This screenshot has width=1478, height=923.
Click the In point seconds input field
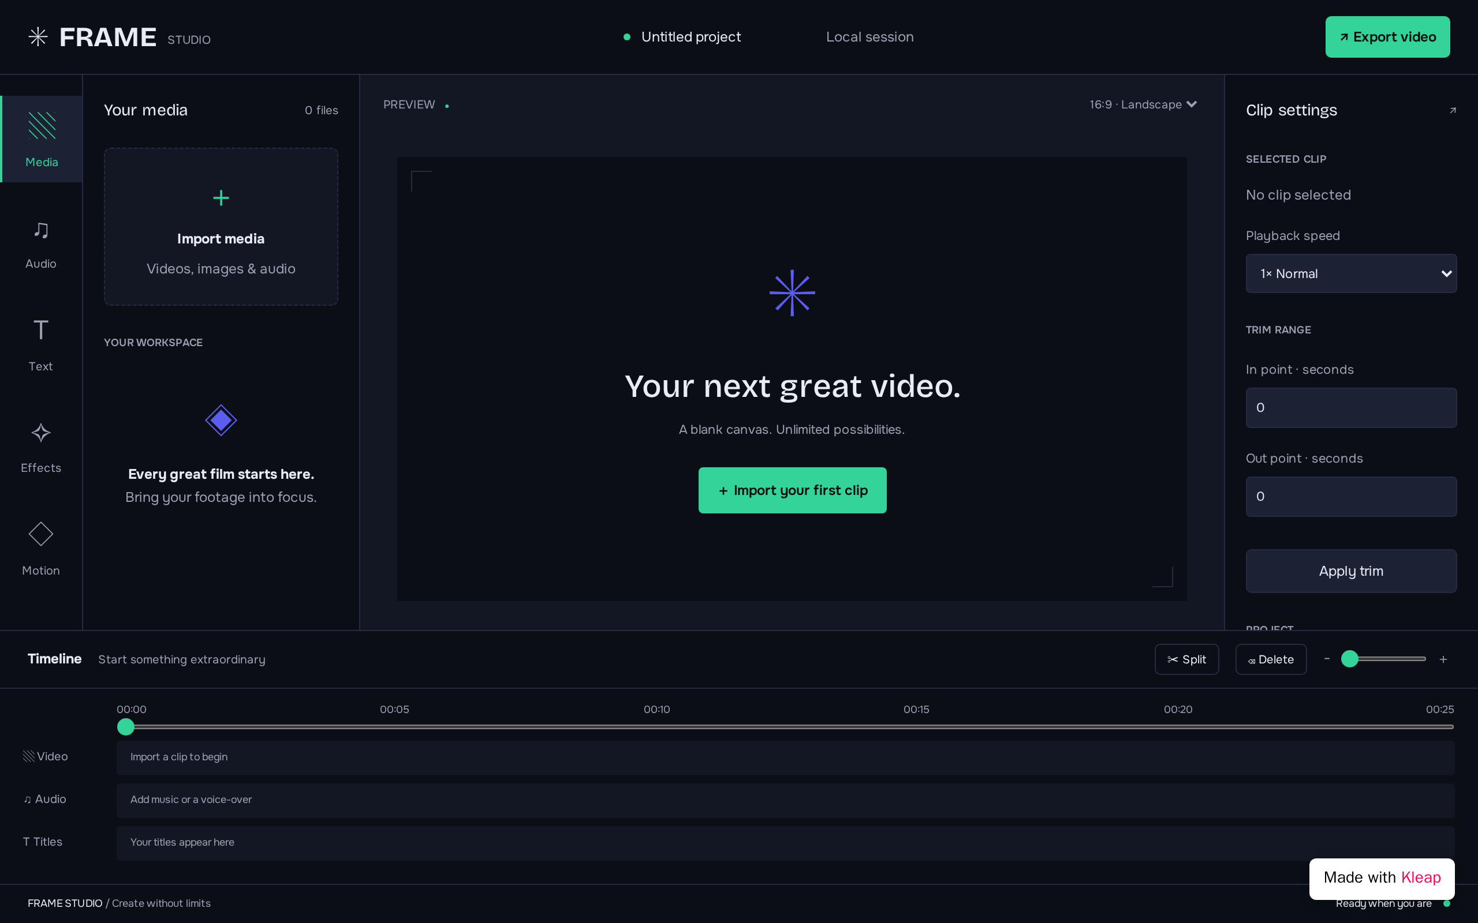pyautogui.click(x=1351, y=408)
